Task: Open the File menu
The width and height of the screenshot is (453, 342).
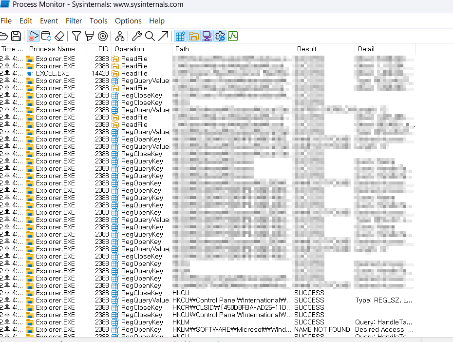Action: (x=6, y=21)
